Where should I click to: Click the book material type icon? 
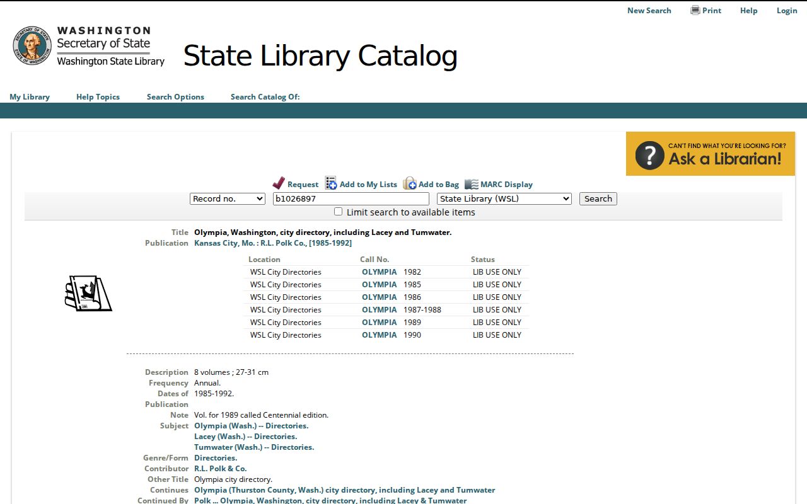88,293
